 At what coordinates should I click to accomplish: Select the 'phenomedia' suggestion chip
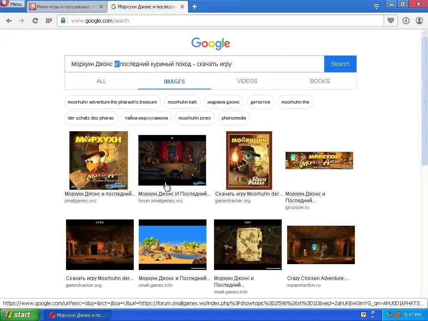[x=234, y=118]
